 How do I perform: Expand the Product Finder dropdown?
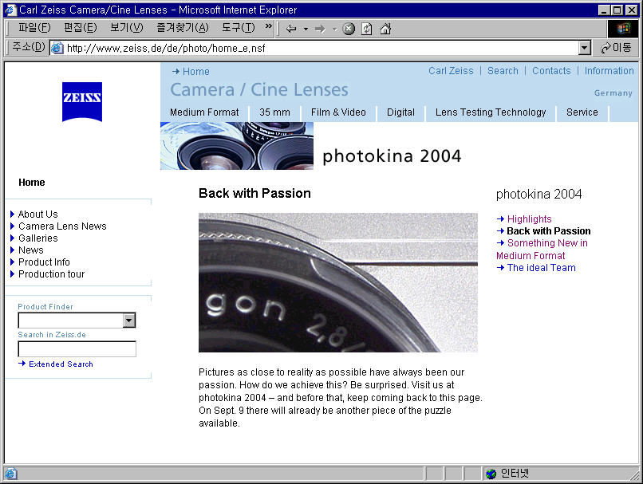(129, 321)
